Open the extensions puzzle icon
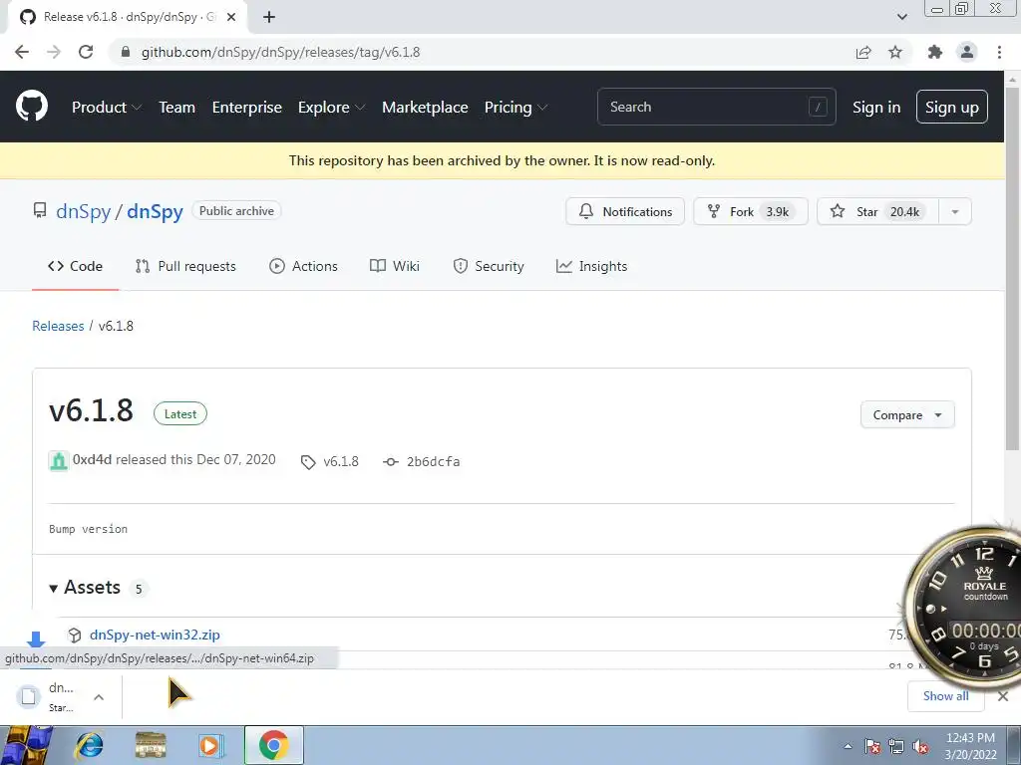The width and height of the screenshot is (1021, 765). click(x=935, y=52)
